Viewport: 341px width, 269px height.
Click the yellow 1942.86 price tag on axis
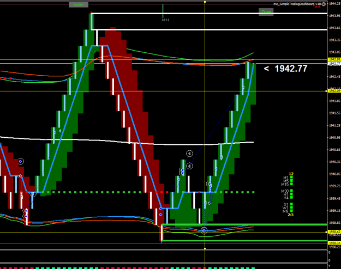(x=334, y=59)
